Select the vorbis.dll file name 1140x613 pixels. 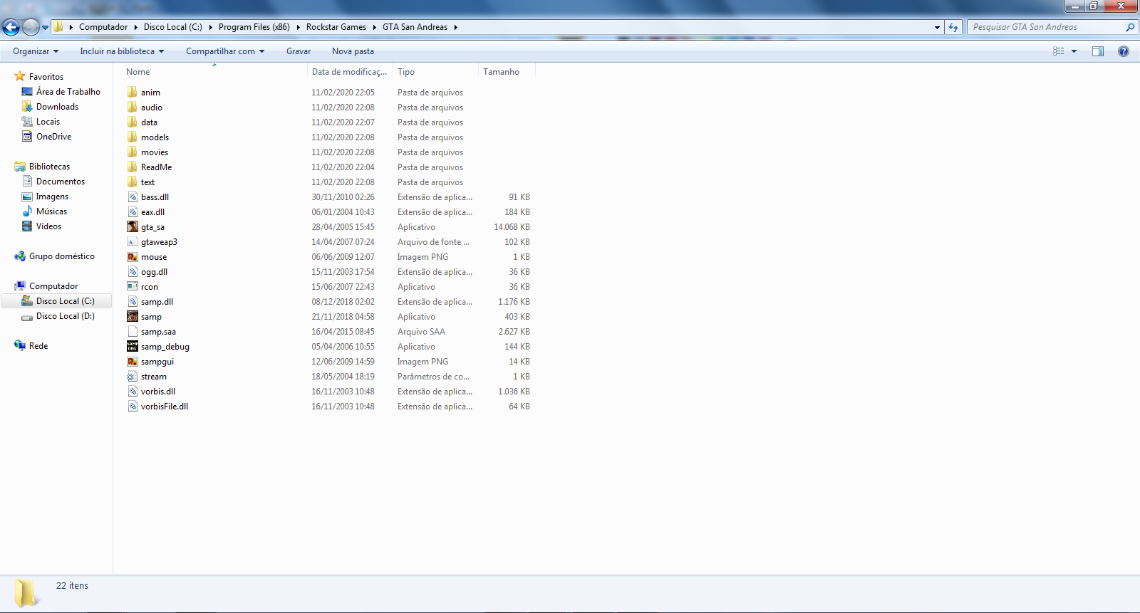click(158, 391)
